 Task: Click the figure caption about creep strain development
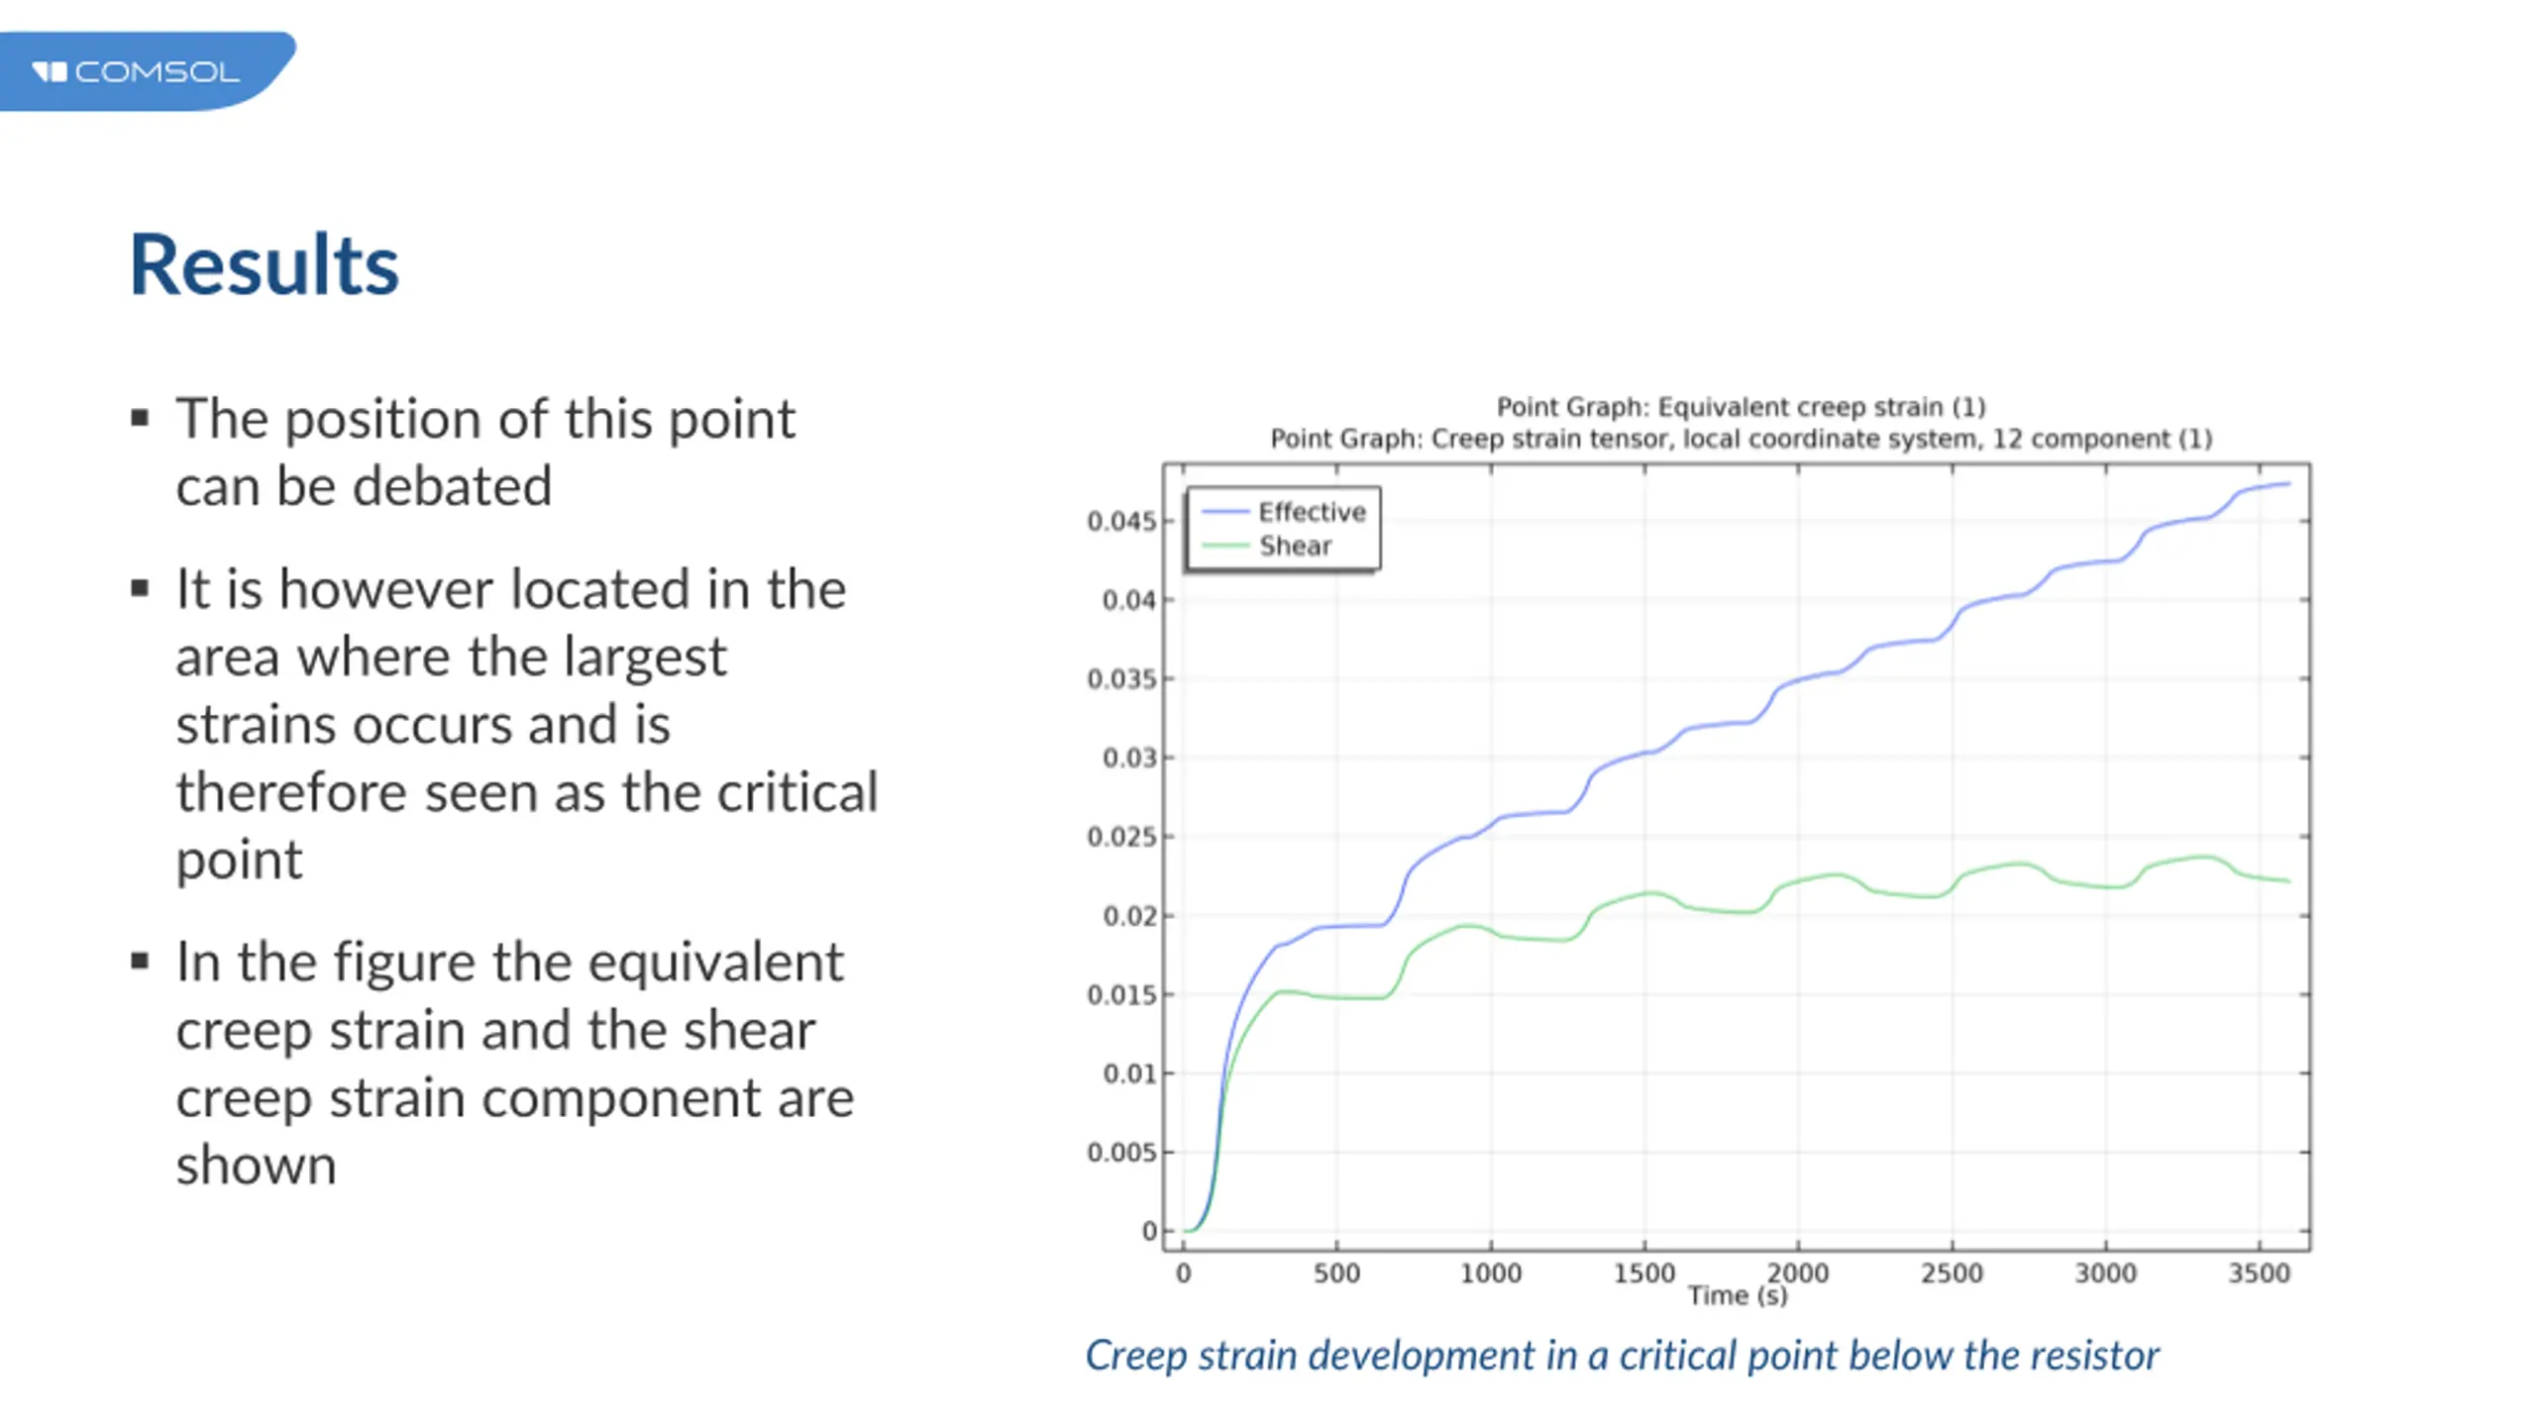click(x=1622, y=1356)
